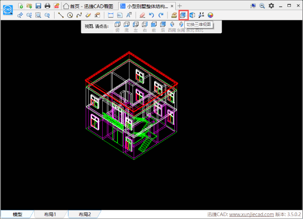Undo the last action
The image size is (303, 219).
click(151, 15)
